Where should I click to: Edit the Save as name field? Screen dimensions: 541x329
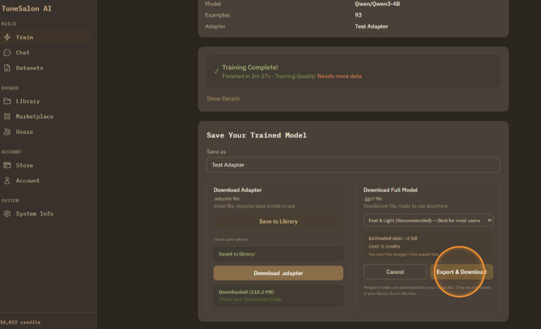353,165
